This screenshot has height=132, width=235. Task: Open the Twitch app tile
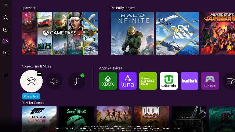pyautogui.click(x=189, y=81)
